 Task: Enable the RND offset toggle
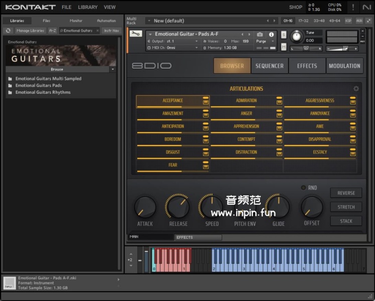pyautogui.click(x=303, y=188)
